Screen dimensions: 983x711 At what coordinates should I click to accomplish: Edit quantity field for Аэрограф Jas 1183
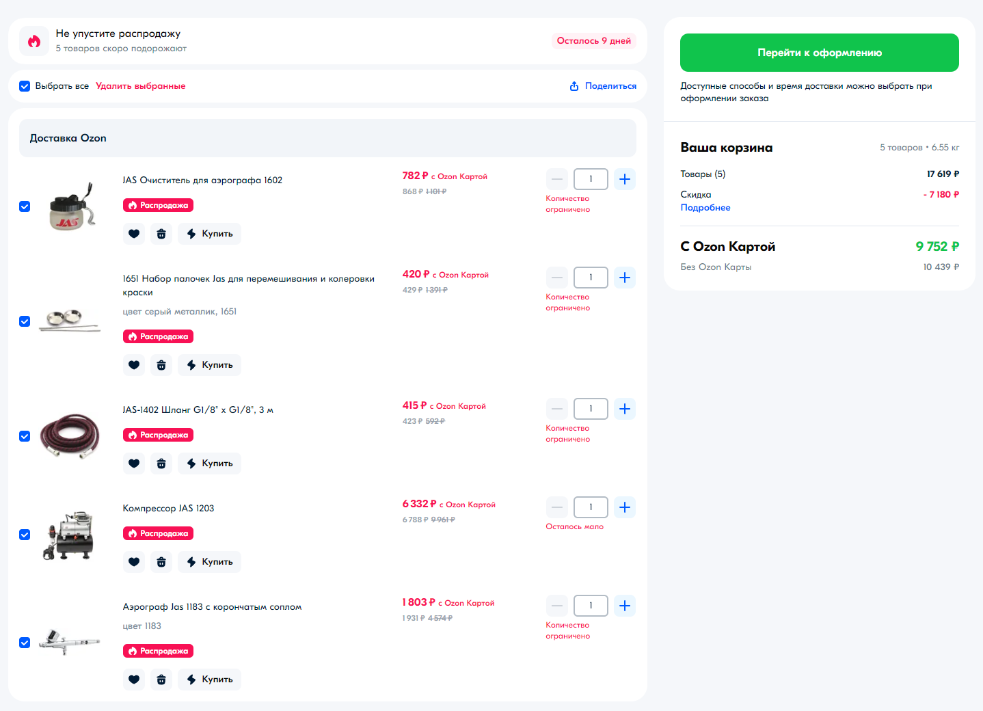tap(591, 606)
